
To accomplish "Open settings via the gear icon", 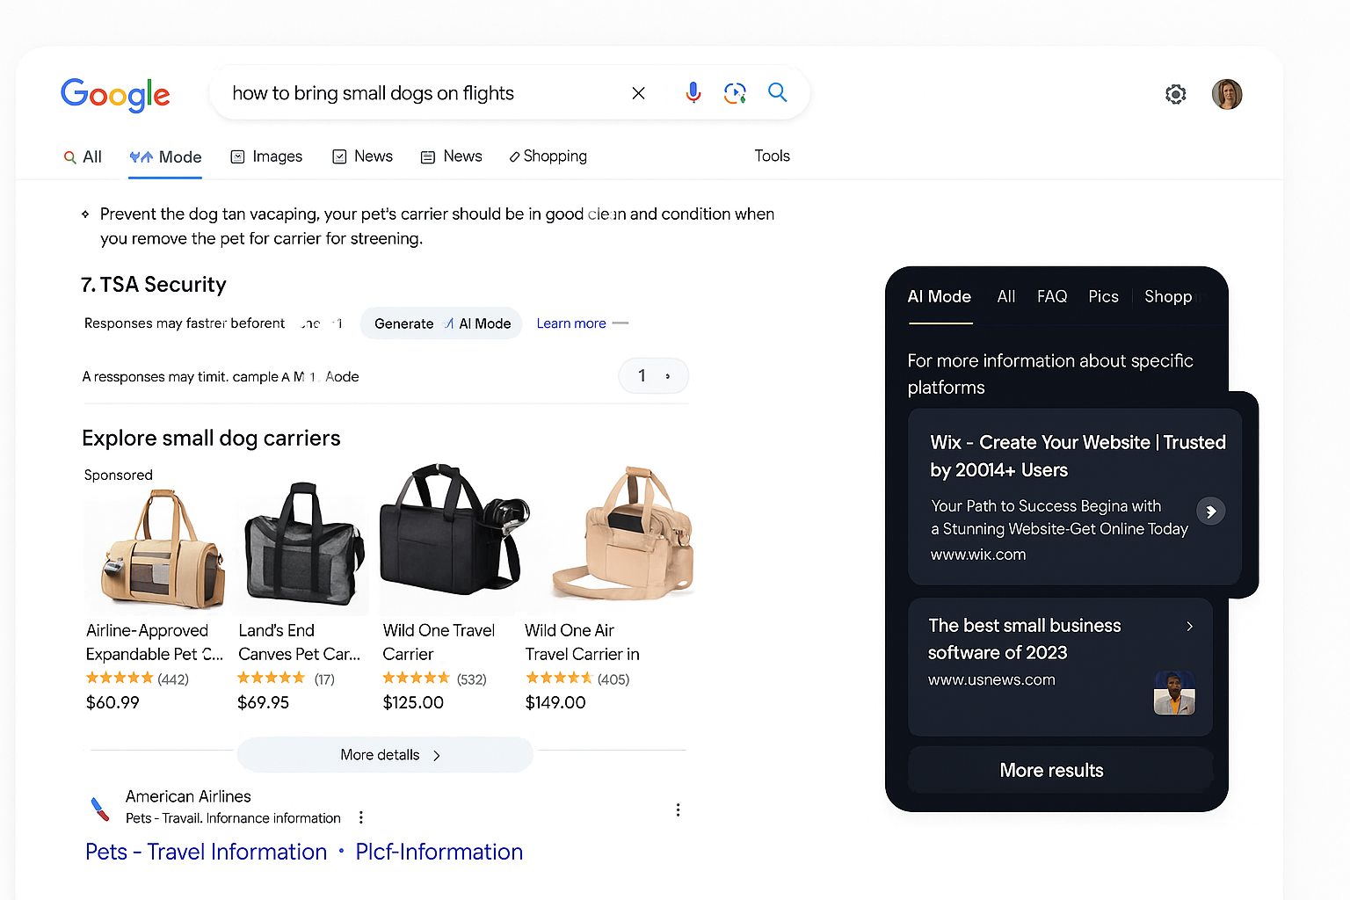I will pyautogui.click(x=1176, y=94).
